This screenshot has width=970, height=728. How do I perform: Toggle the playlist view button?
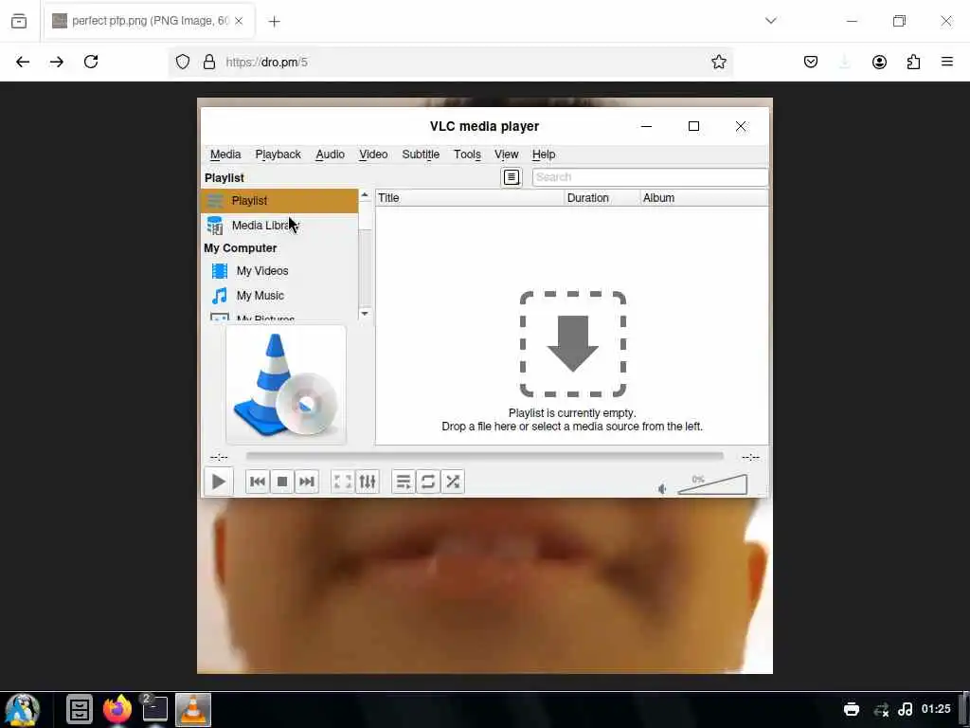(x=404, y=482)
